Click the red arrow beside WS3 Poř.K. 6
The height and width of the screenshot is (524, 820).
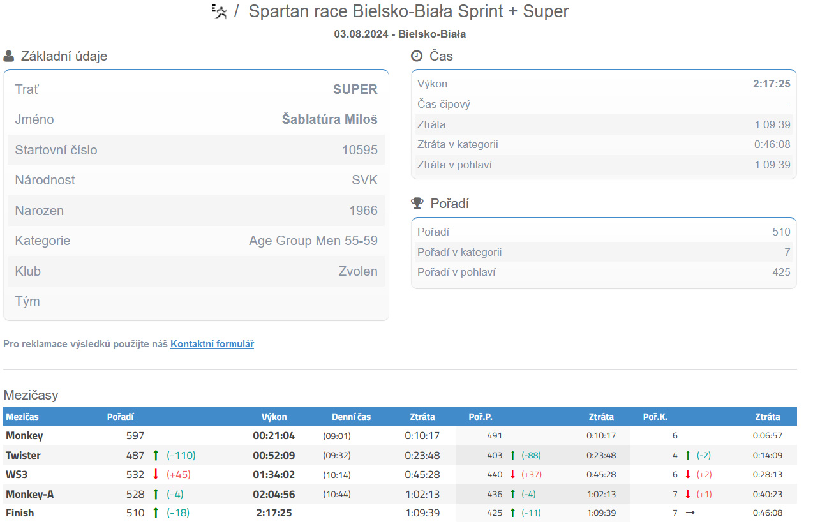[x=687, y=474]
